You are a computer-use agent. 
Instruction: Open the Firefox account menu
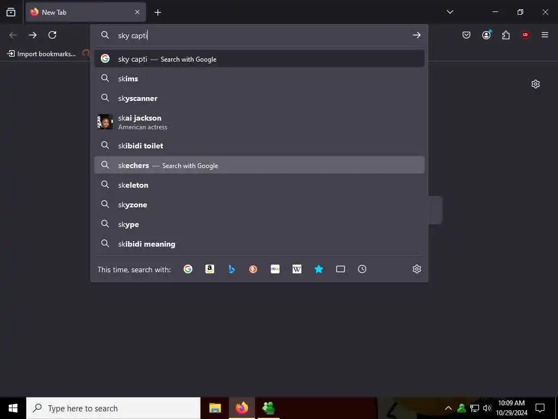point(487,35)
